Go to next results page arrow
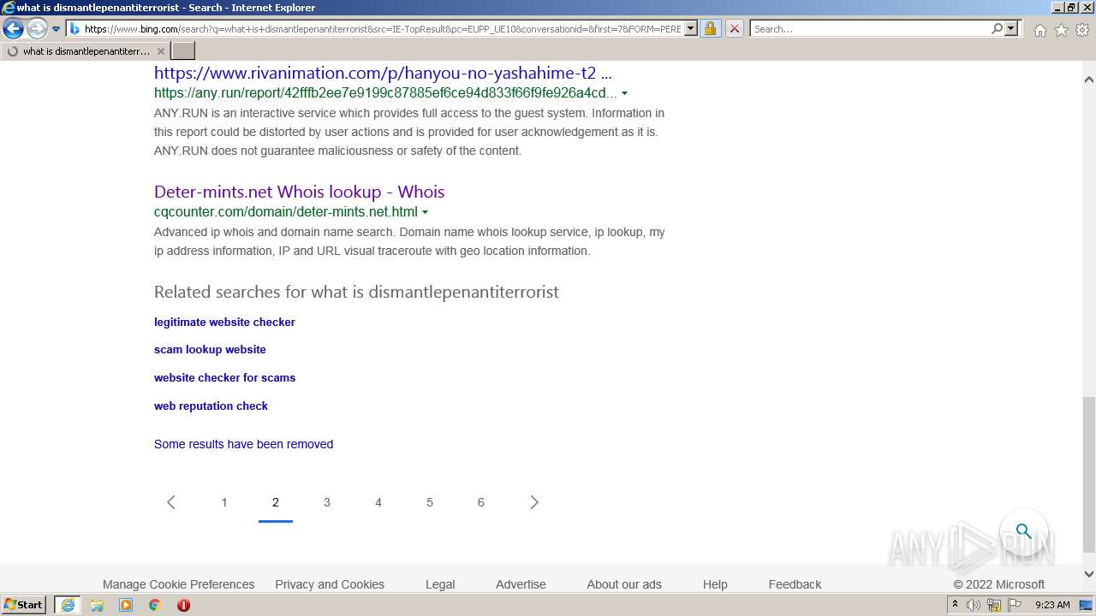 click(x=534, y=502)
